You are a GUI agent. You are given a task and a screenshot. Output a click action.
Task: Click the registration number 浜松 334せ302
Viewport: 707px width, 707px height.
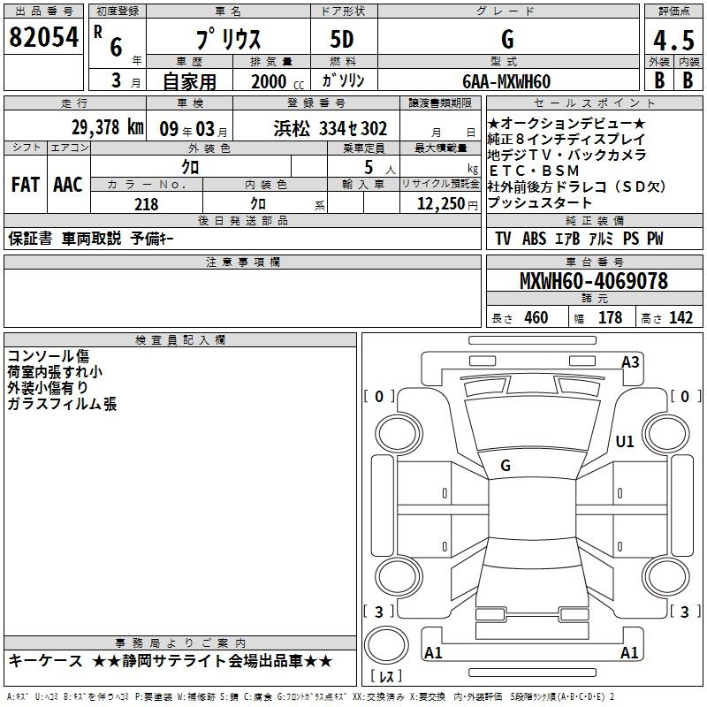click(330, 128)
